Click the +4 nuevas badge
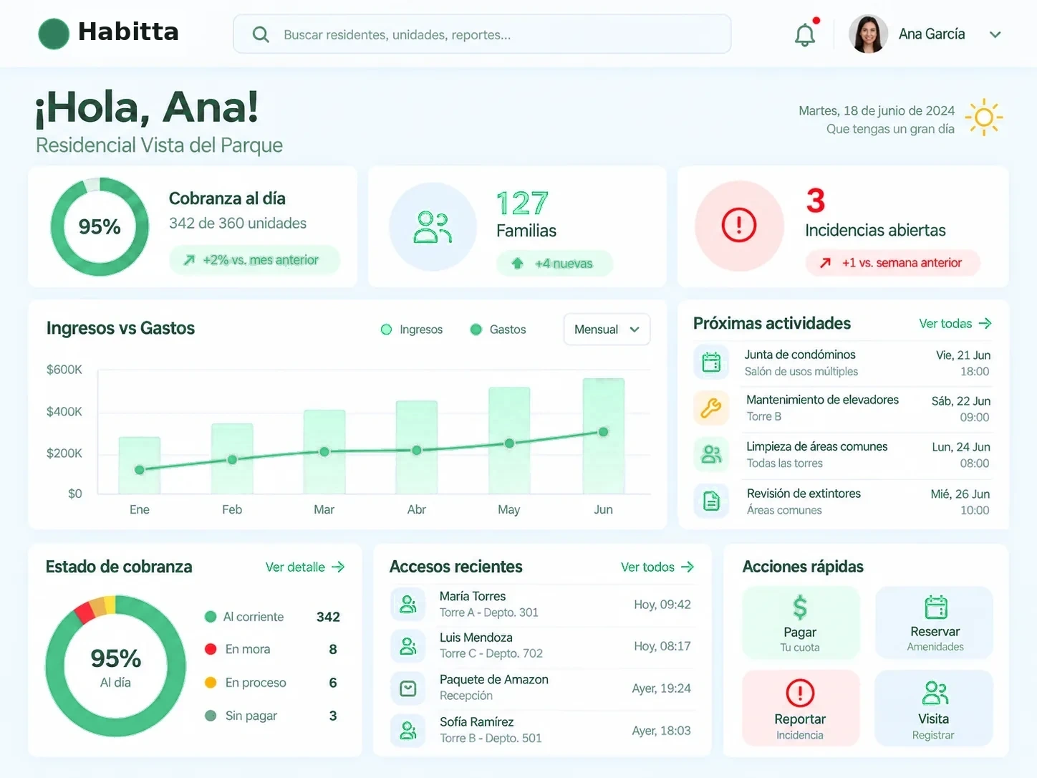Viewport: 1037px width, 778px height. tap(555, 264)
